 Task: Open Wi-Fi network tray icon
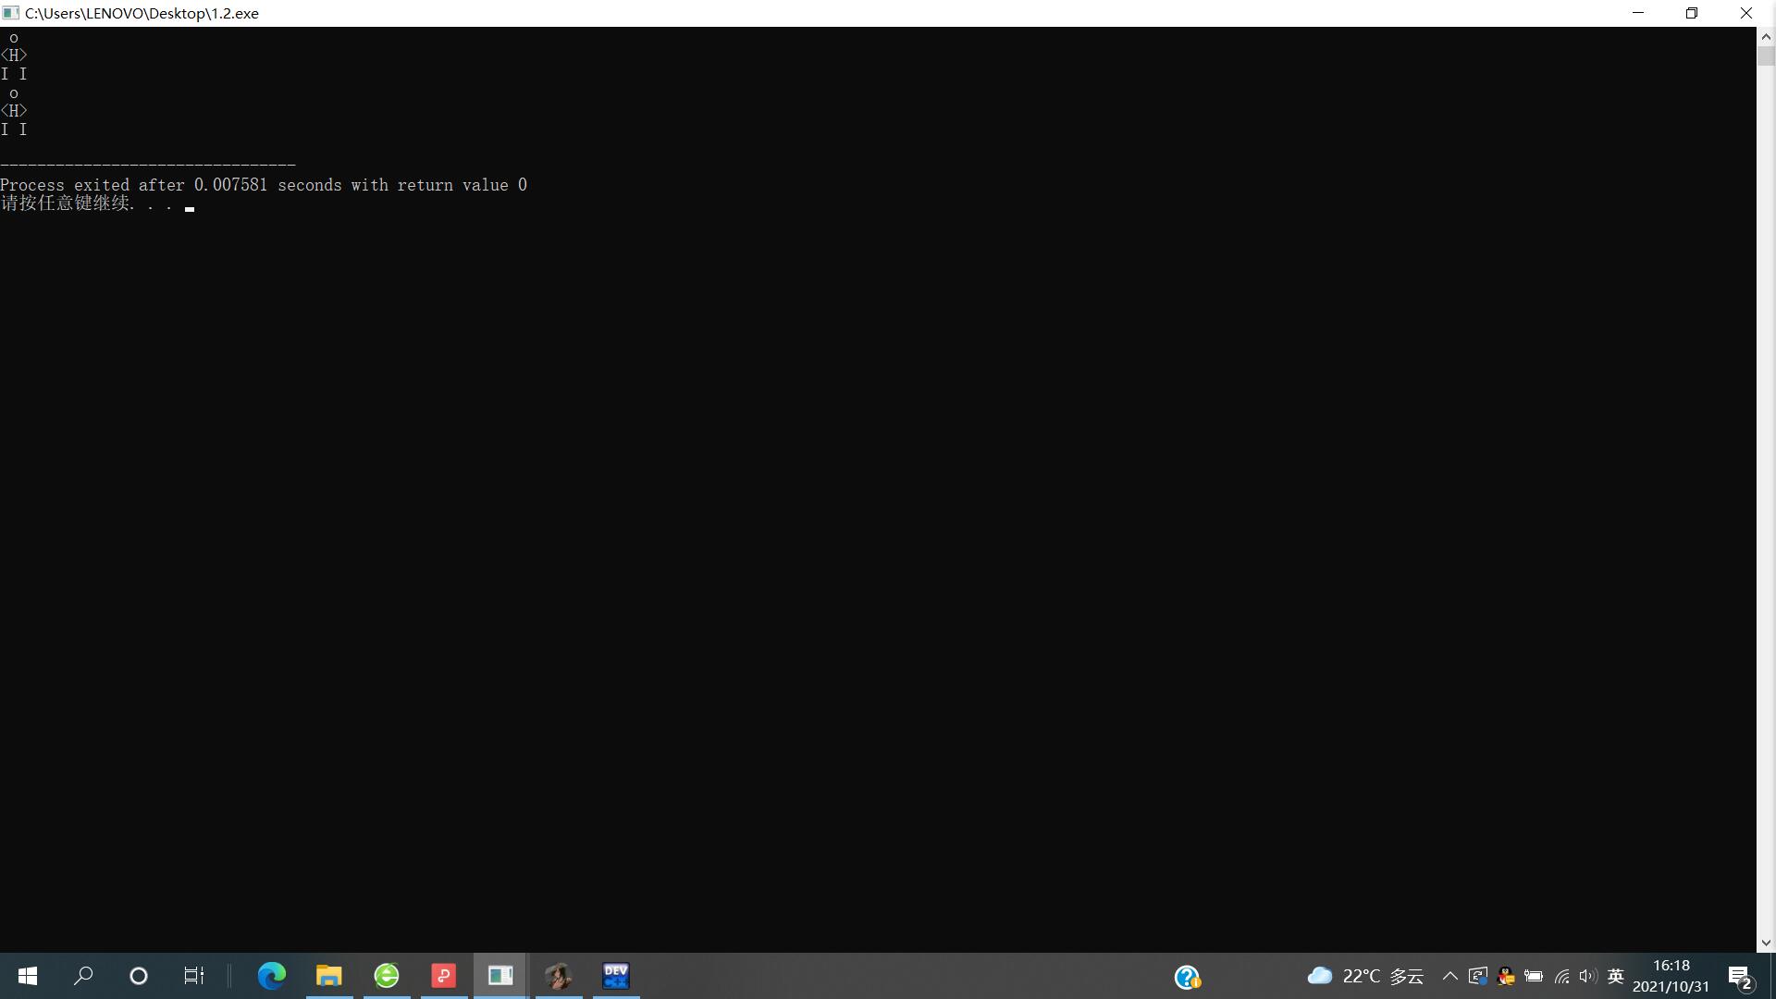point(1561,977)
